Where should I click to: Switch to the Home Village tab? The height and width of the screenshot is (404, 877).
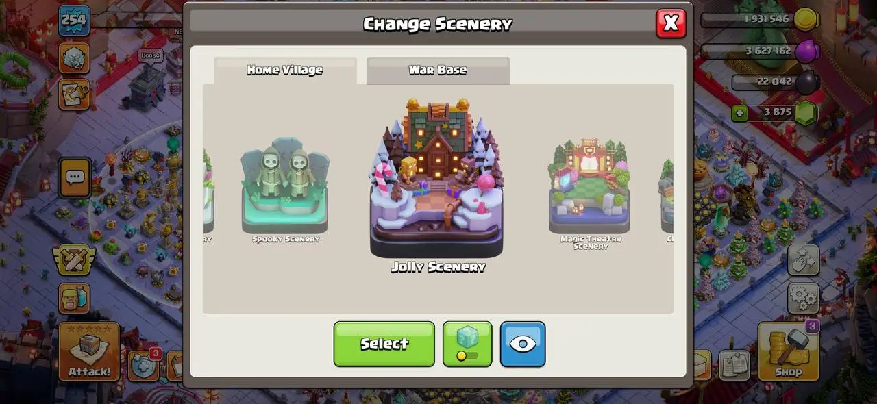285,71
